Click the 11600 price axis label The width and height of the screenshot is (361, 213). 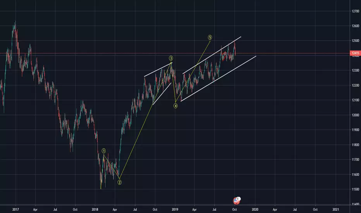pos(355,174)
